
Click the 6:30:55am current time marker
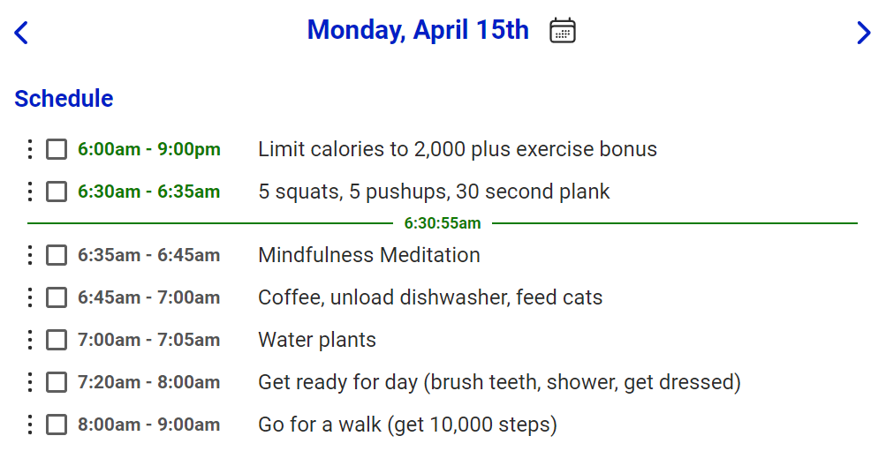tap(443, 223)
